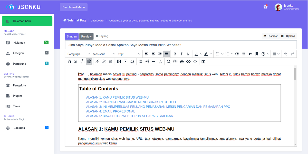Expand the date/time format dropdown arrow
Screen dimensions: 308x154
(268, 54)
